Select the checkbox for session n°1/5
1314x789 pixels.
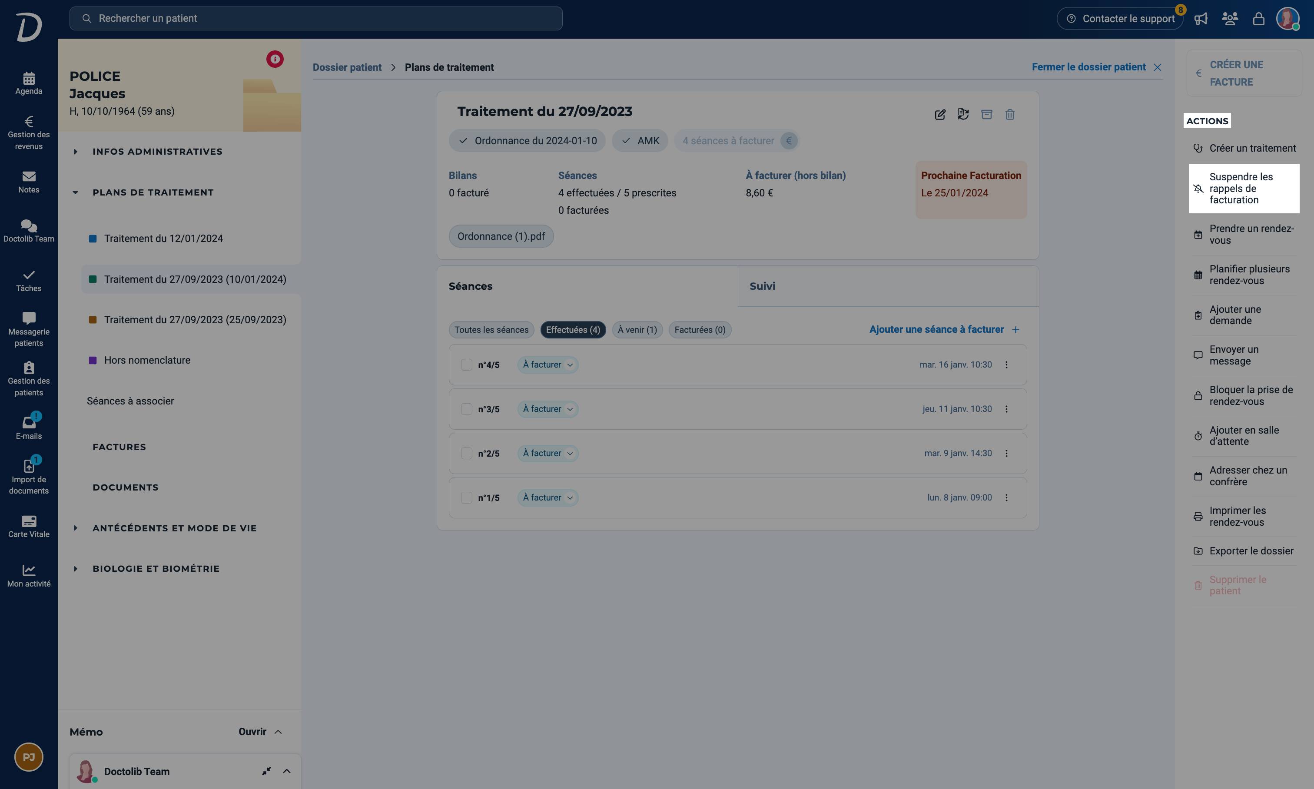pos(466,497)
